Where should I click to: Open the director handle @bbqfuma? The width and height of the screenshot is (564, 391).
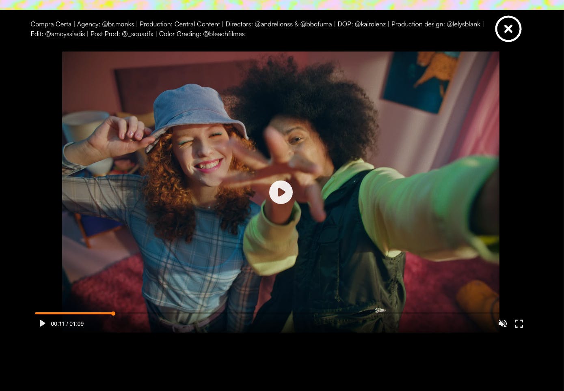316,24
